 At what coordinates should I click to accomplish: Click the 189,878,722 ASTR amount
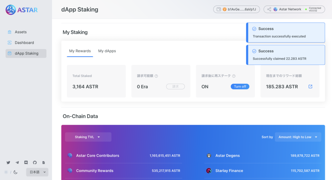point(305,156)
